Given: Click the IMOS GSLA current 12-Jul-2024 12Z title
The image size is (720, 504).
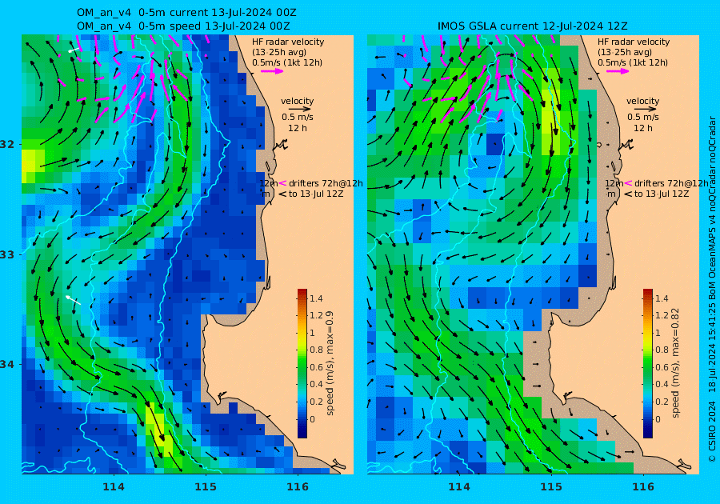Looking at the screenshot, I should pyautogui.click(x=532, y=26).
